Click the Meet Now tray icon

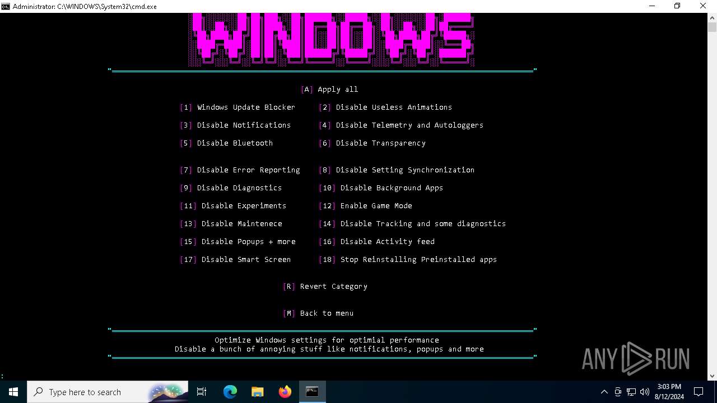coord(618,392)
